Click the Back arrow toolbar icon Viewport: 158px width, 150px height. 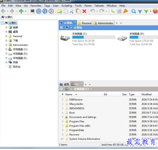pyautogui.click(x=3, y=11)
